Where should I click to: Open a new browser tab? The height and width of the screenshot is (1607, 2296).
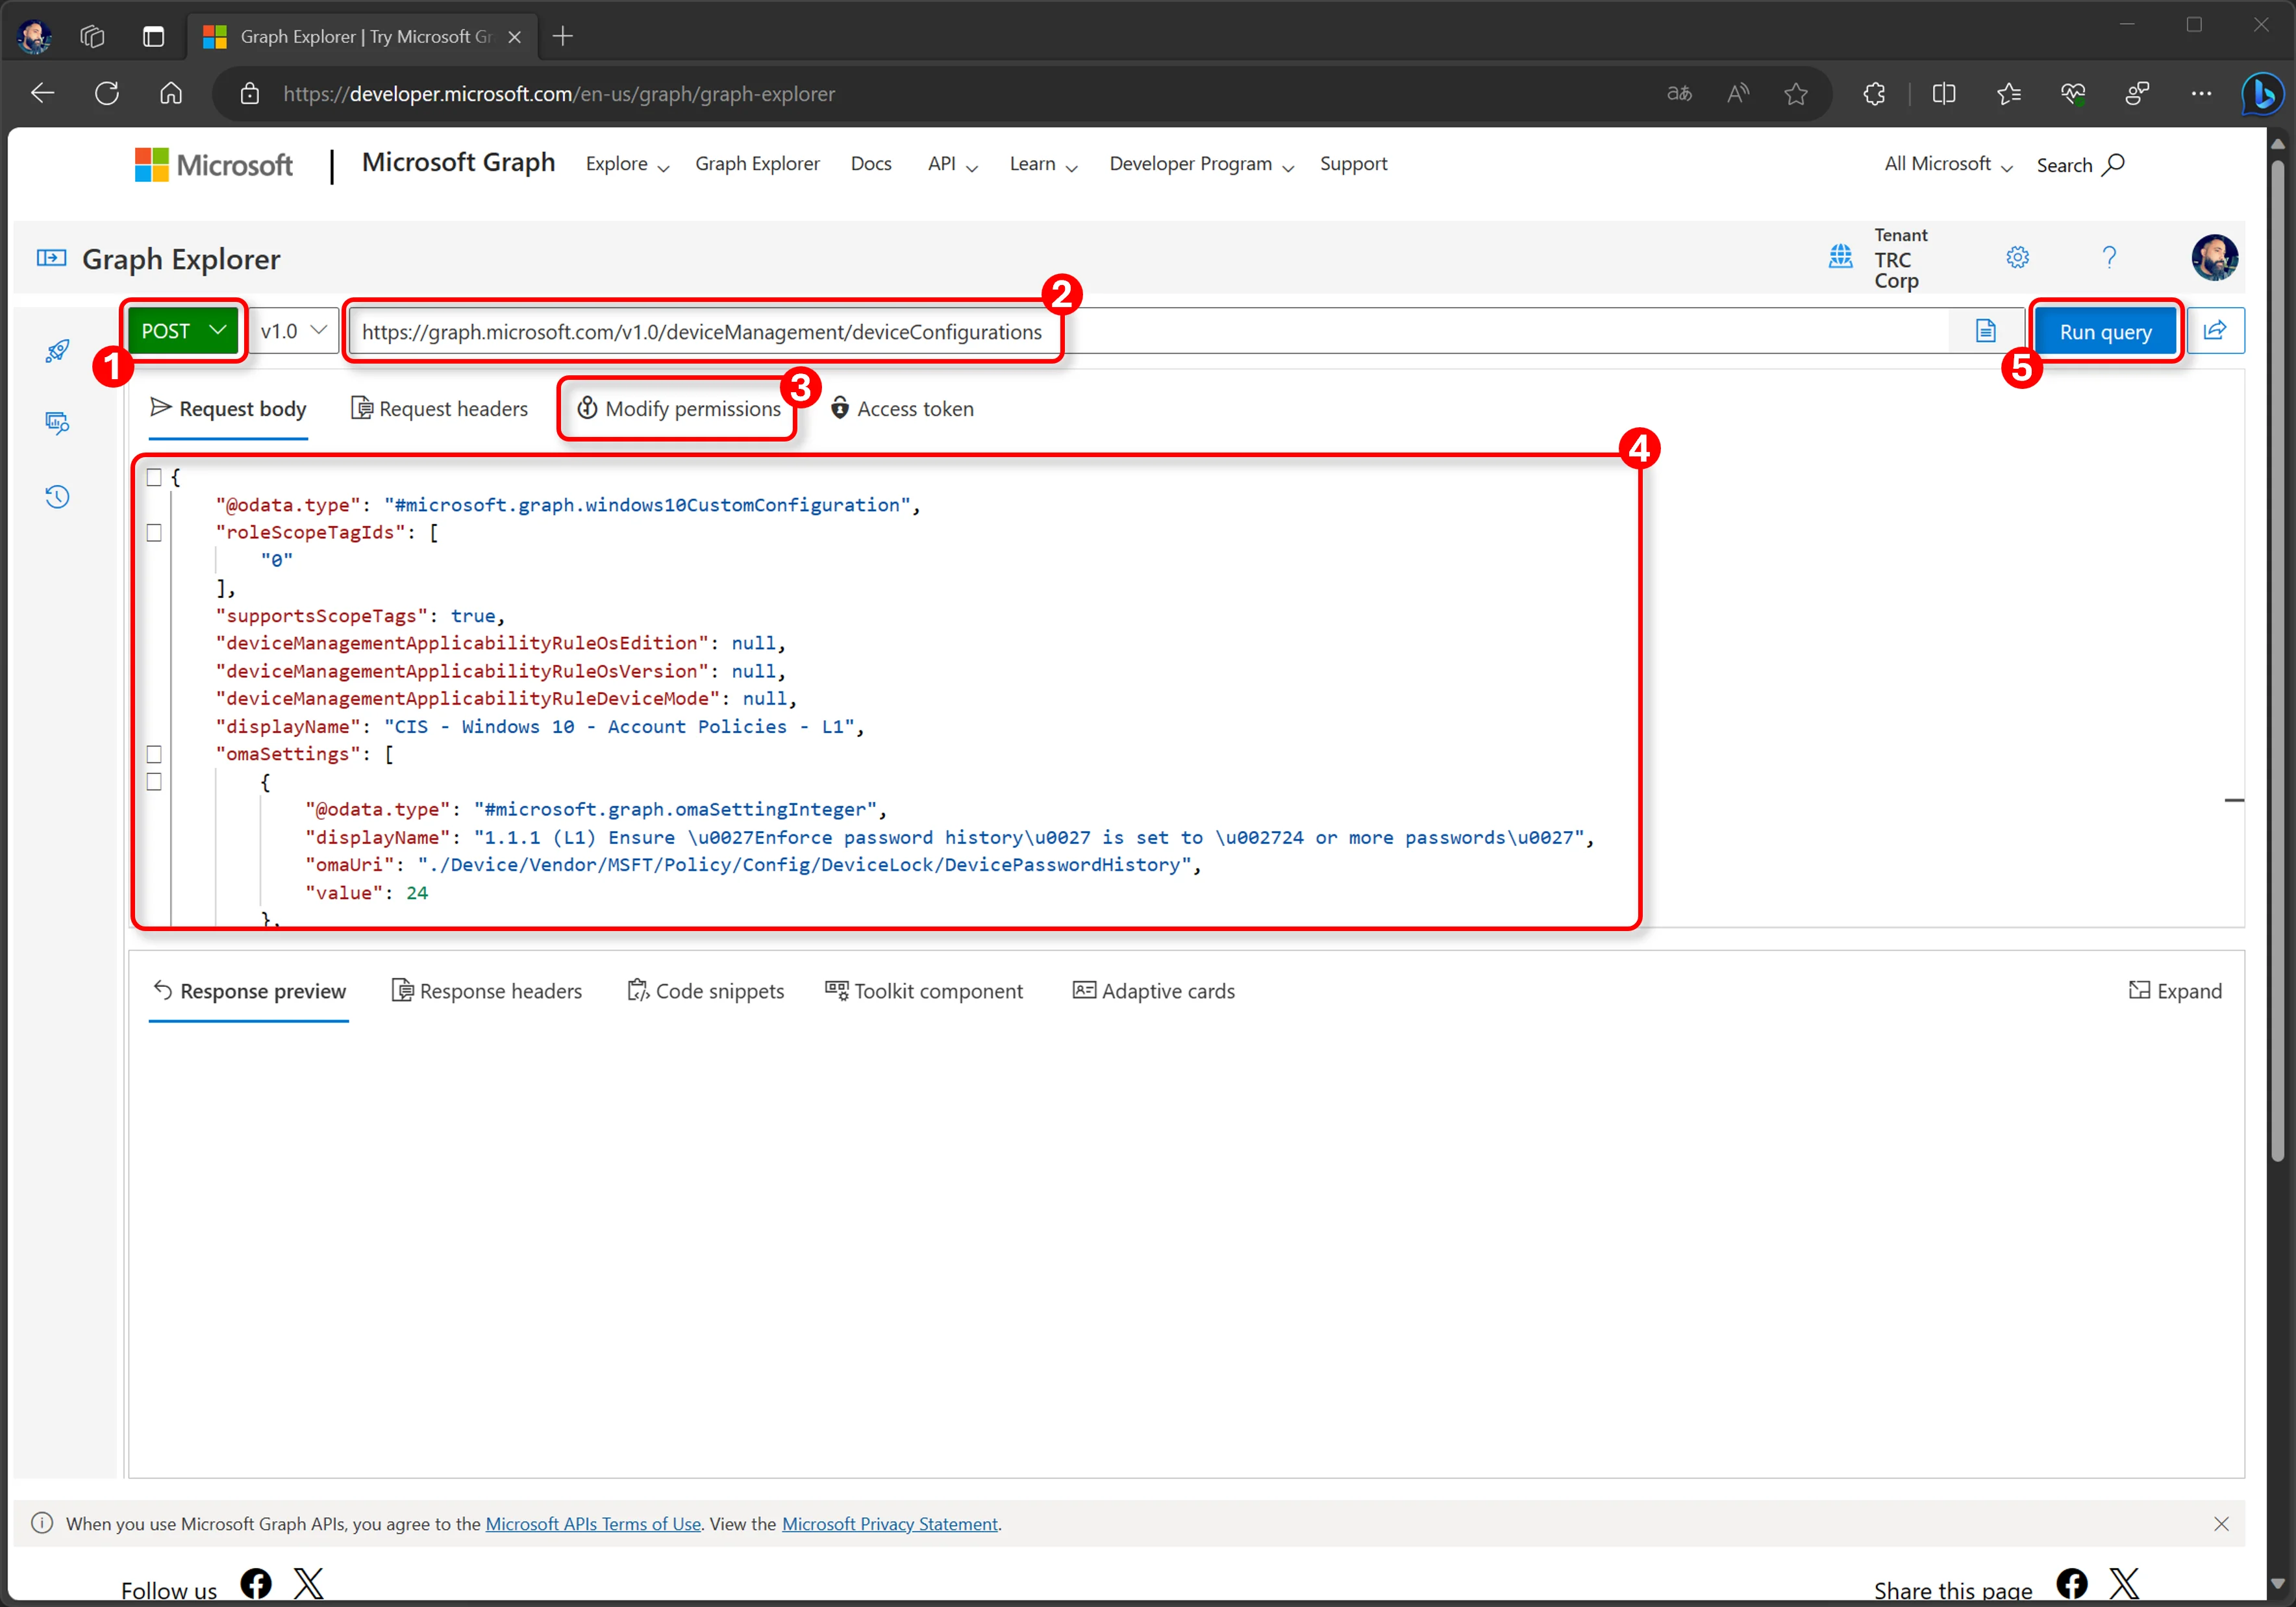click(563, 36)
